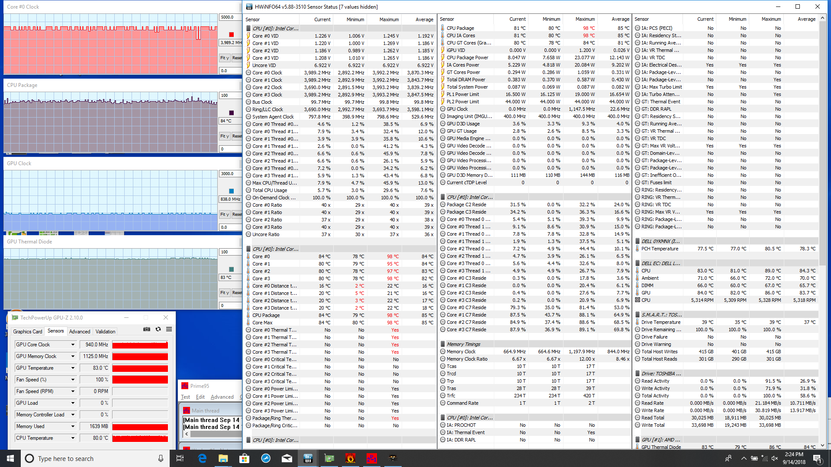Open the blue wrench app in taskbar

(266, 458)
